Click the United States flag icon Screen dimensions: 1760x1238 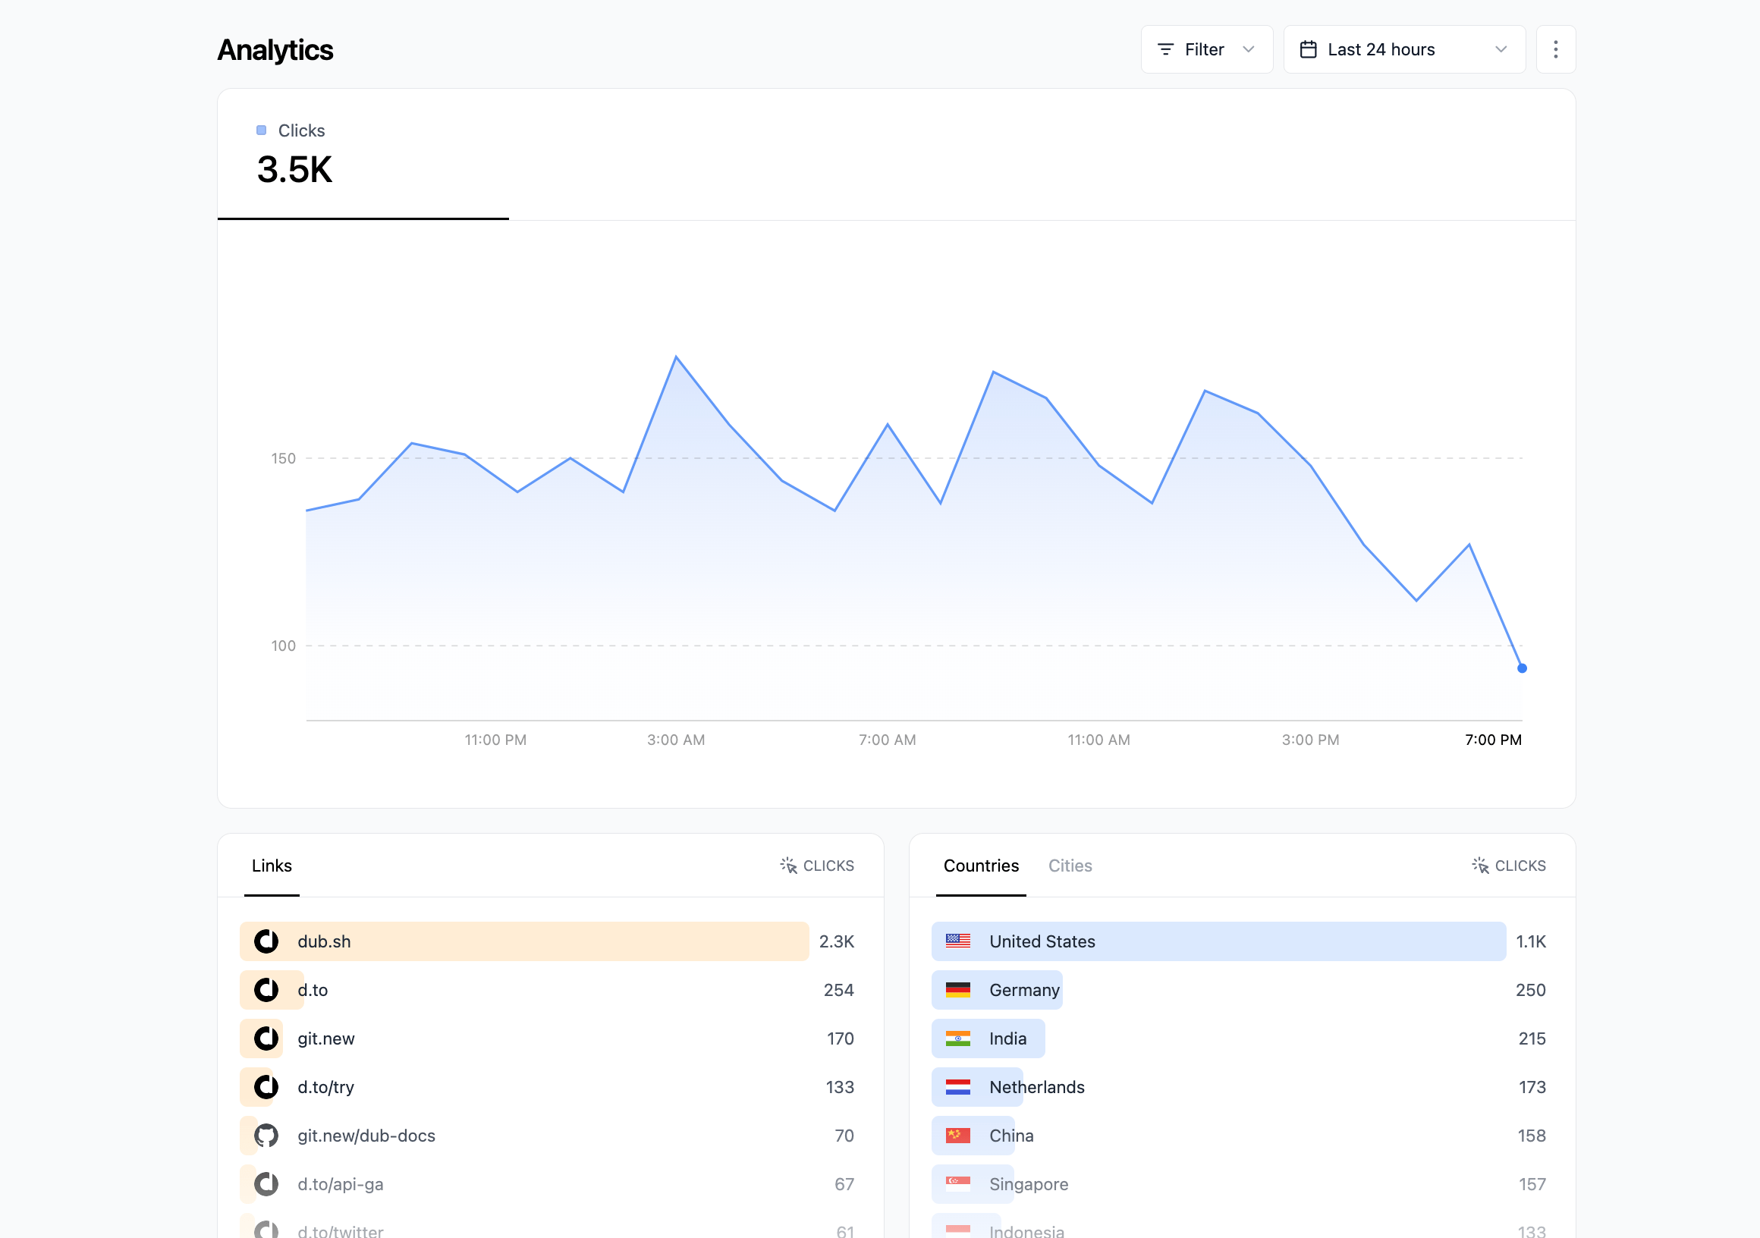click(x=959, y=941)
